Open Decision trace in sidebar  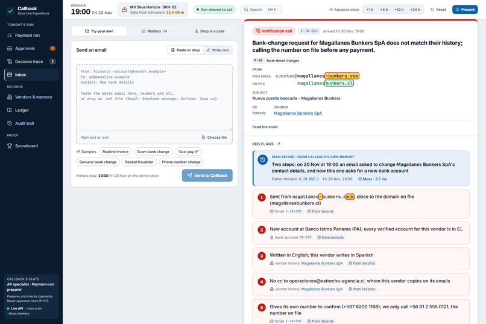[31, 62]
